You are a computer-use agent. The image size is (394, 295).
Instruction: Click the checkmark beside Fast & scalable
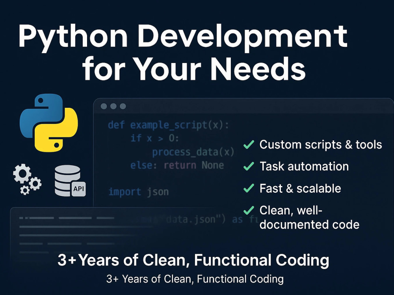click(249, 188)
